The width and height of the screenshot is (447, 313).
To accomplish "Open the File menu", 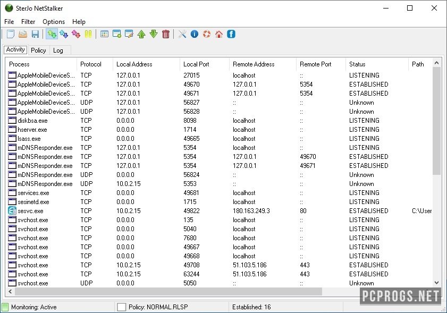I will (x=9, y=22).
